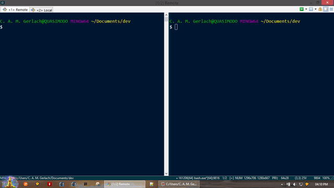Click the [+] new console status button
The width and height of the screenshot is (334, 188).
232,178
